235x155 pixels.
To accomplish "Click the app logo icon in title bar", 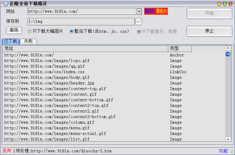I will click(x=6, y=4).
